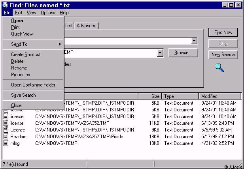
Task: Click the Readme text file icon
Action: [x=6, y=137]
